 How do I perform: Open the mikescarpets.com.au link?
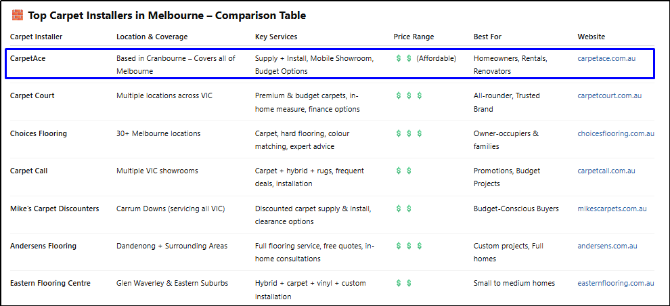[612, 209]
